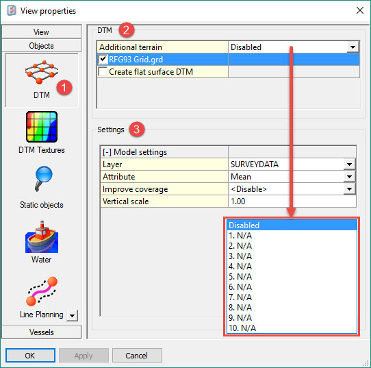The image size is (371, 368).
Task: Click the Improve coverage label cell
Action: click(164, 189)
